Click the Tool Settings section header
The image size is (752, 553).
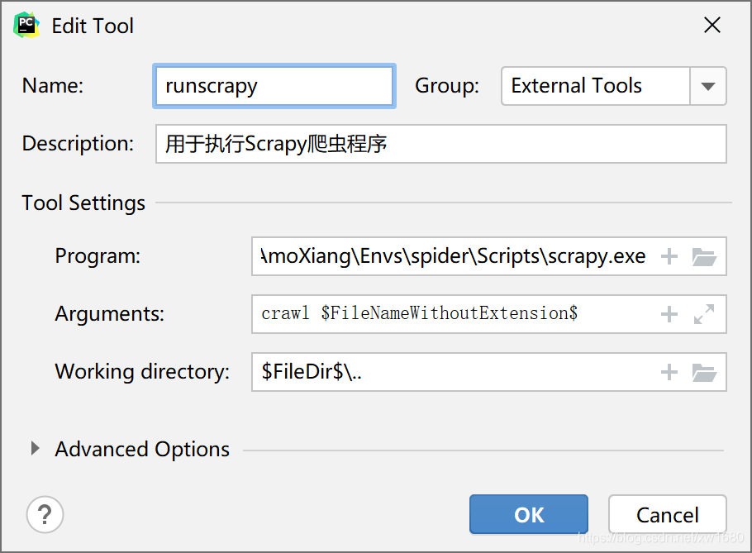83,203
